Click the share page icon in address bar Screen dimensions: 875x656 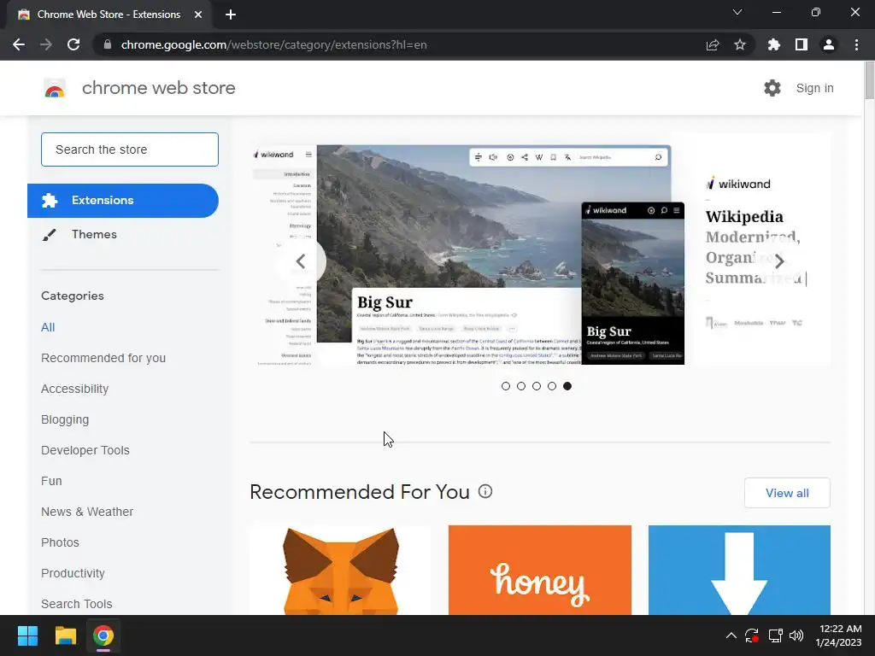[713, 44]
